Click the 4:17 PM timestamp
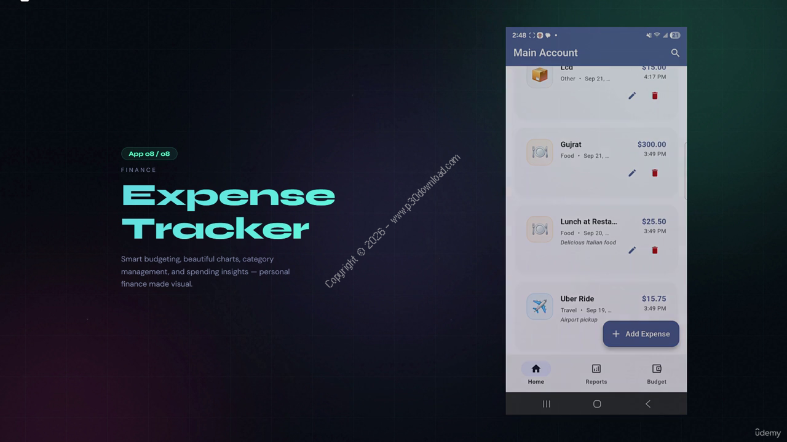The height and width of the screenshot is (442, 787). (655, 77)
